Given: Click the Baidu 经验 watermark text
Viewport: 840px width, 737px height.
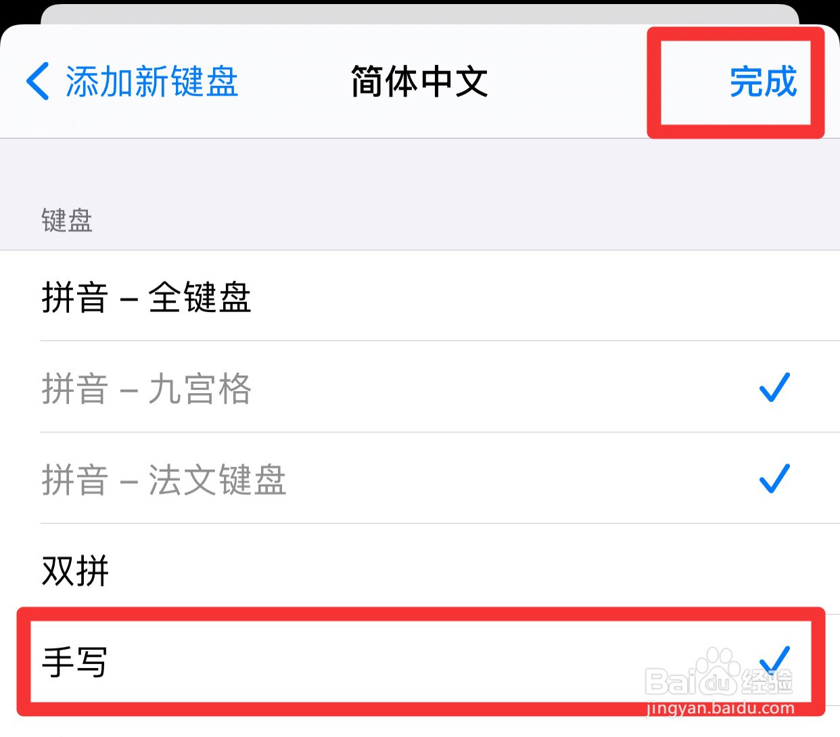Looking at the screenshot, I should point(768,682).
